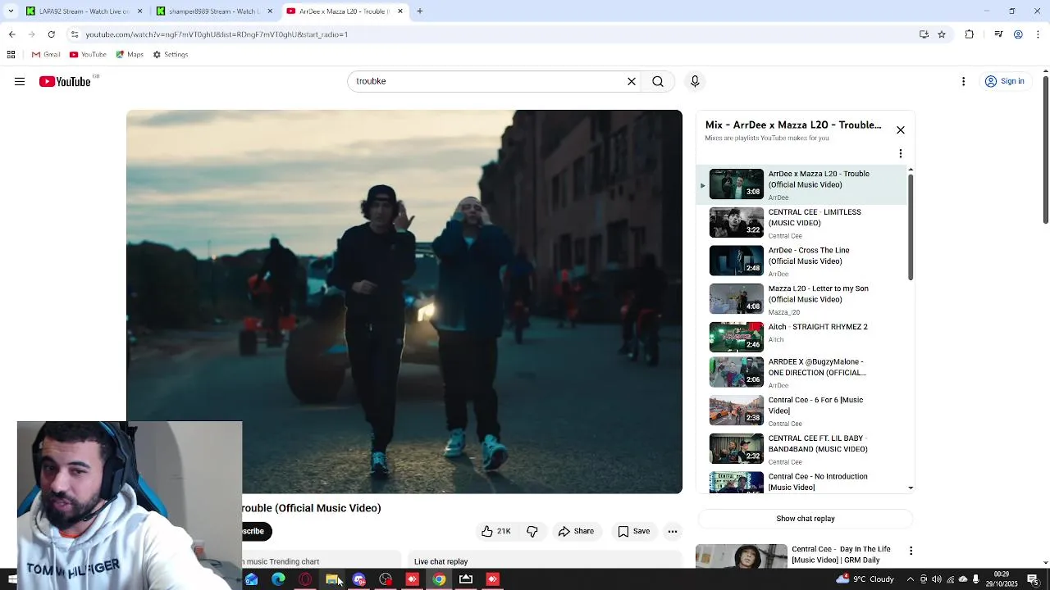1050x590 pixels.
Task: Clear the search box text
Action: pyautogui.click(x=632, y=81)
